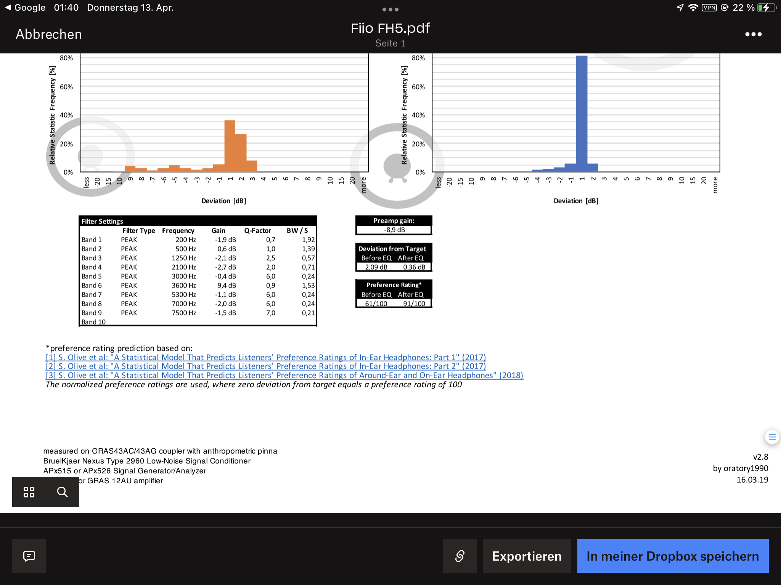Open Olive et al. Part 1 (2017) link
Viewport: 781px width, 585px height.
[266, 357]
